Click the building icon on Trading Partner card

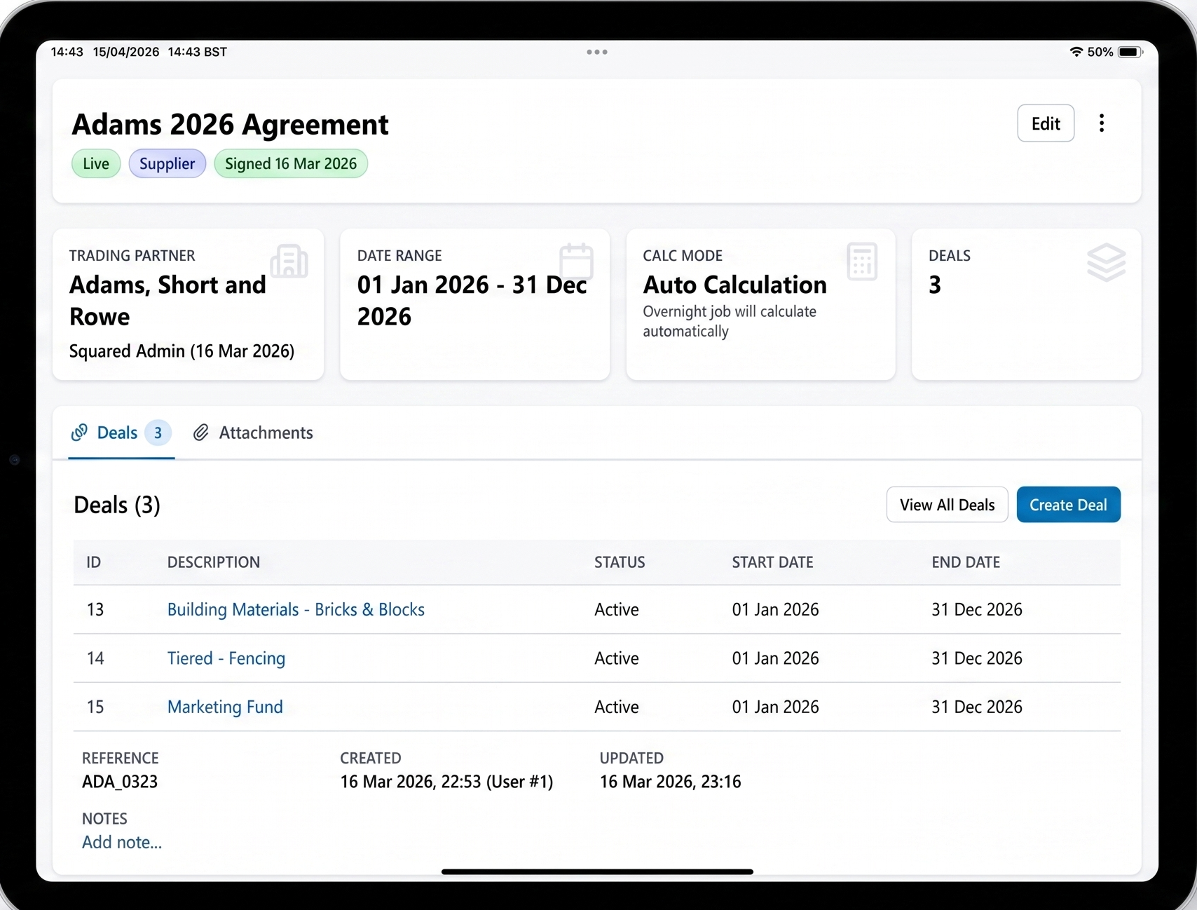pyautogui.click(x=289, y=262)
